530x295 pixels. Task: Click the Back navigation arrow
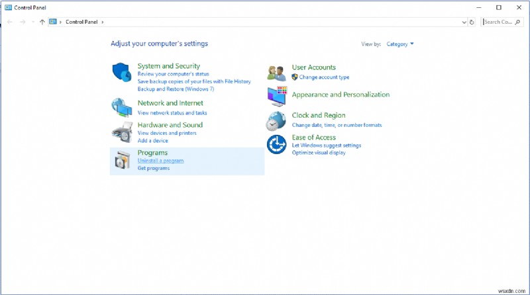coord(10,22)
